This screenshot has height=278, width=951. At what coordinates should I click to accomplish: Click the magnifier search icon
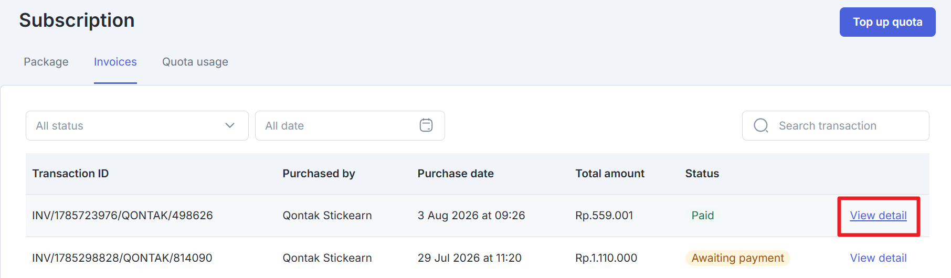(761, 126)
